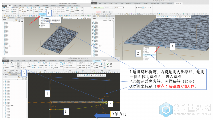Switch to 环形折弯 ribbon tab in sketcher window

tap(97, 61)
